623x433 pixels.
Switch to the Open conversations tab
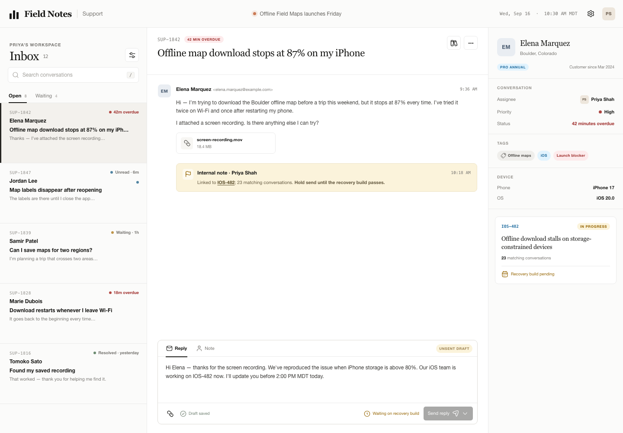[x=18, y=96]
